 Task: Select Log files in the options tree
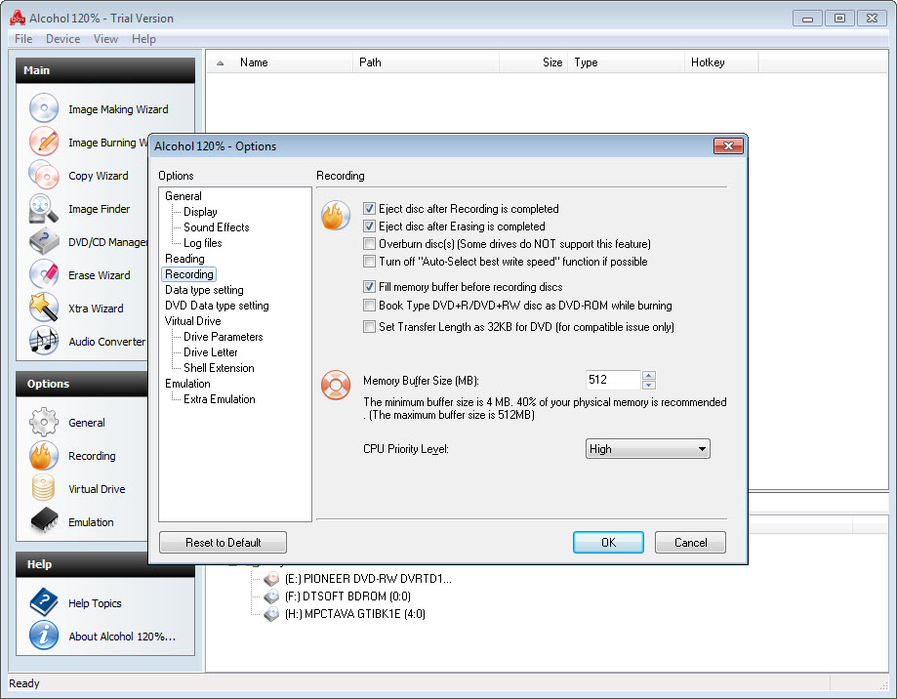pyautogui.click(x=202, y=243)
